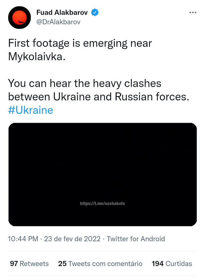Viewport: 205px width, 280px height.
Task: Click the number 194 beside Curtidas
Action: coord(157,264)
